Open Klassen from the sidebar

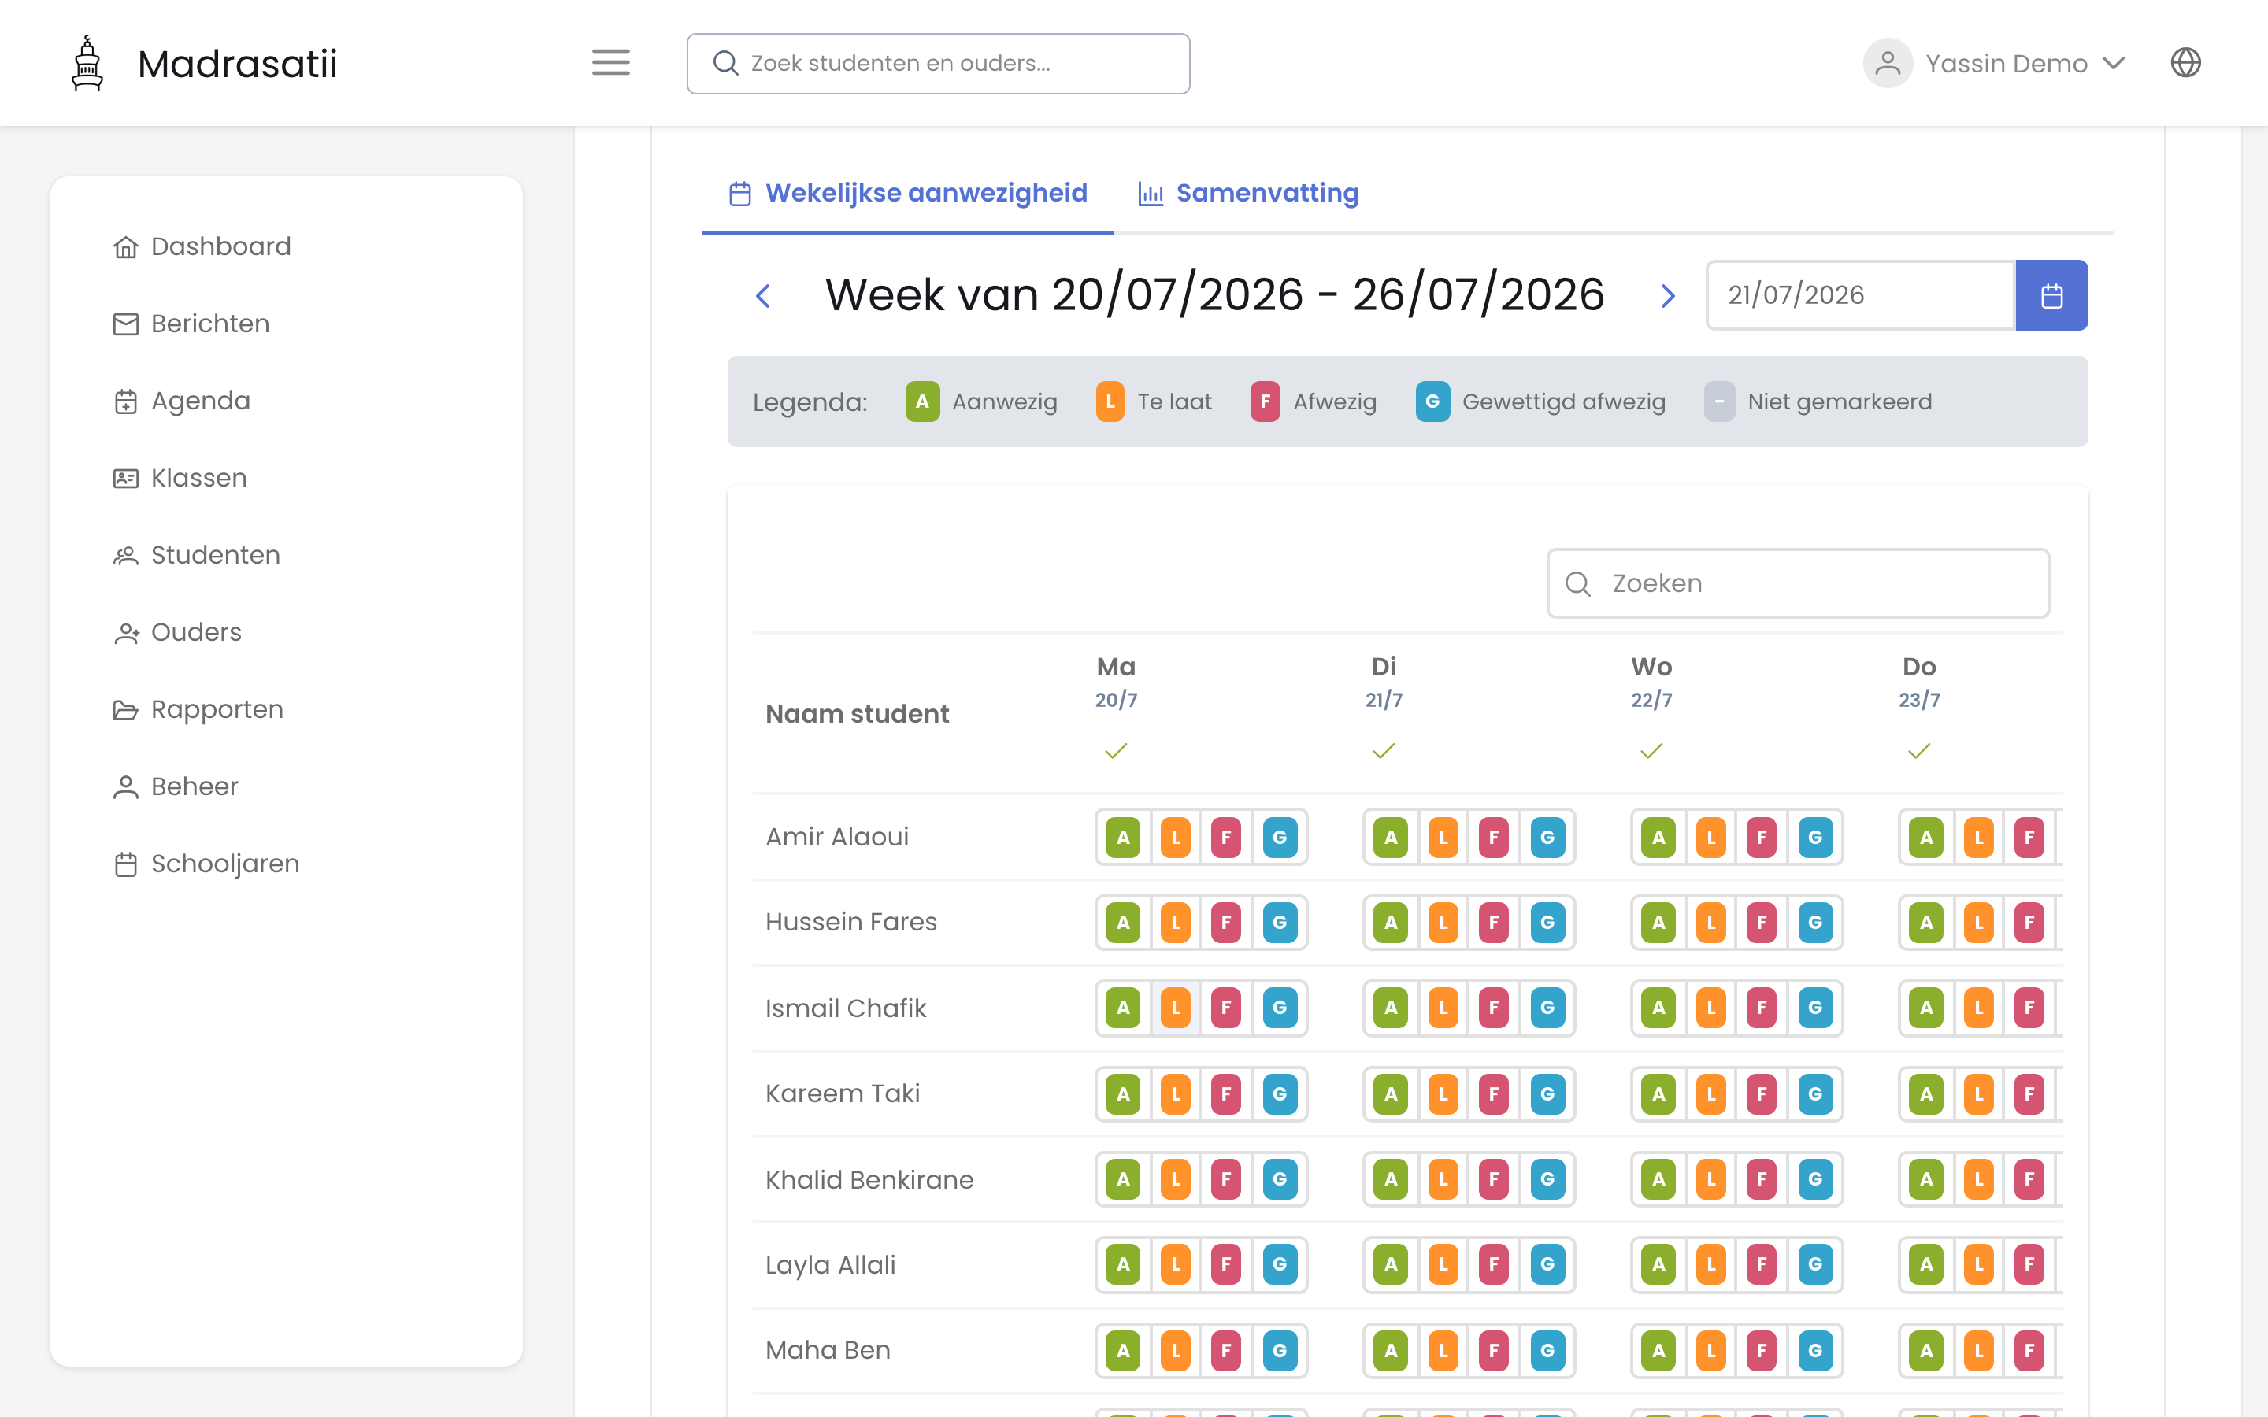[x=198, y=478]
